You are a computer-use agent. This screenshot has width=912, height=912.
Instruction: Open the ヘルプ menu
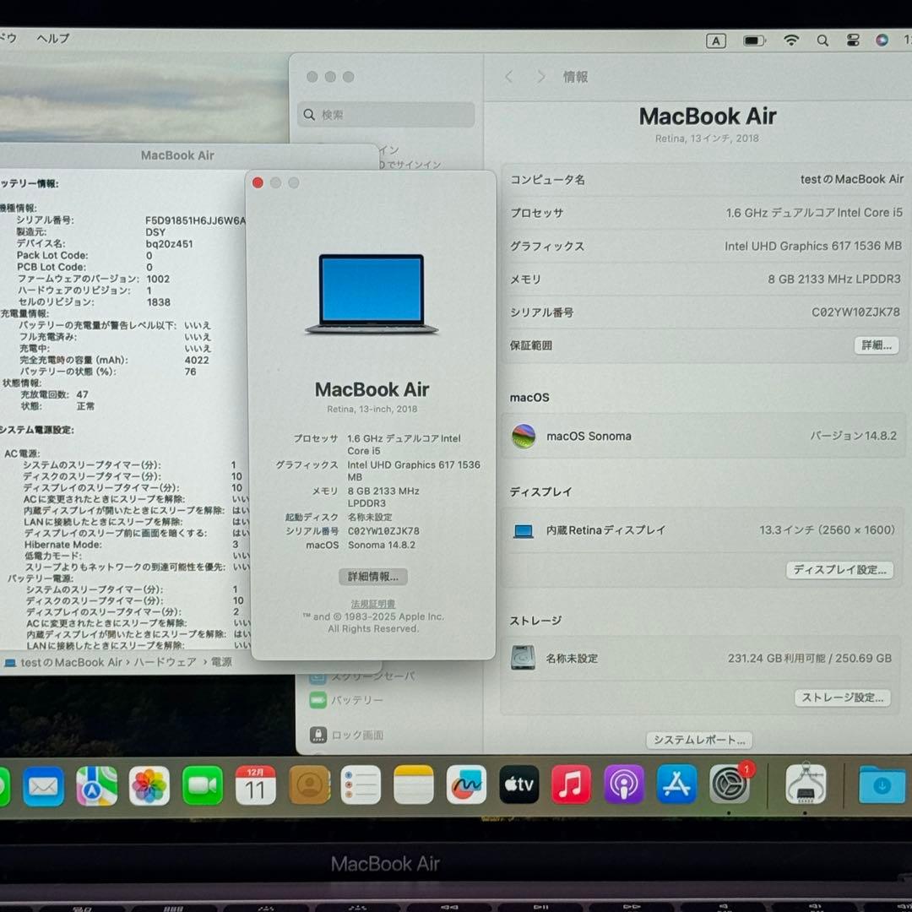click(52, 38)
